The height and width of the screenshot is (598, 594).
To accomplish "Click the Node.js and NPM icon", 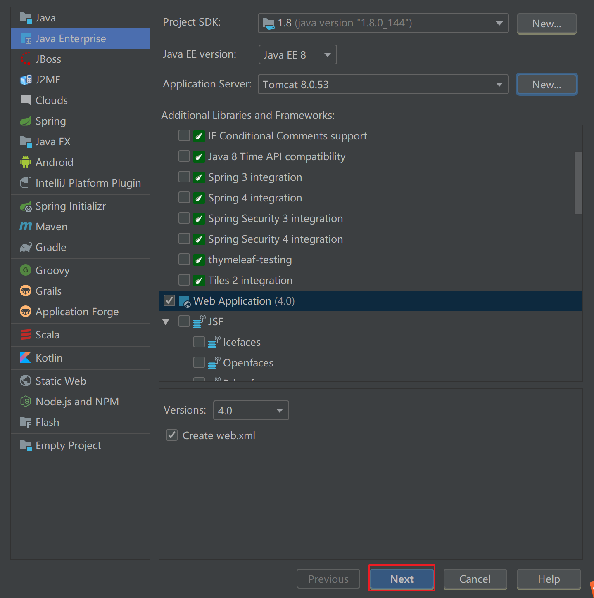I will click(26, 402).
